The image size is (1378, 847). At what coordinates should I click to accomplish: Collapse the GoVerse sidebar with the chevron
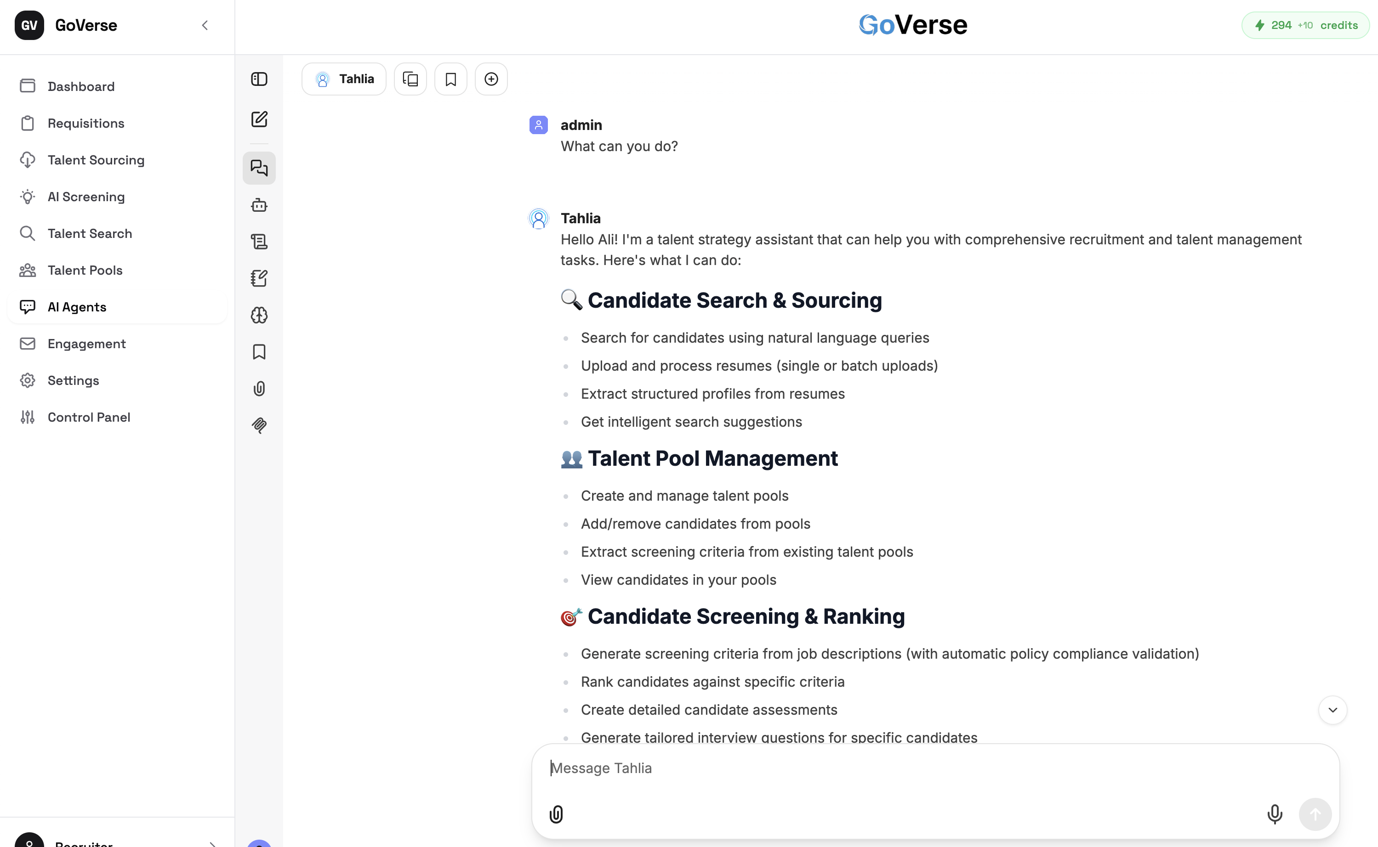coord(205,25)
